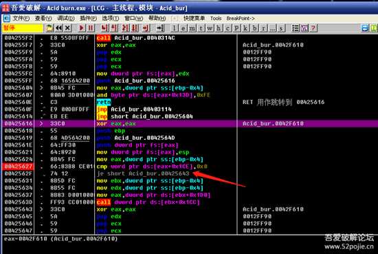Open Run trace with the ... icon
The image size is (378, 254).
[272, 28]
